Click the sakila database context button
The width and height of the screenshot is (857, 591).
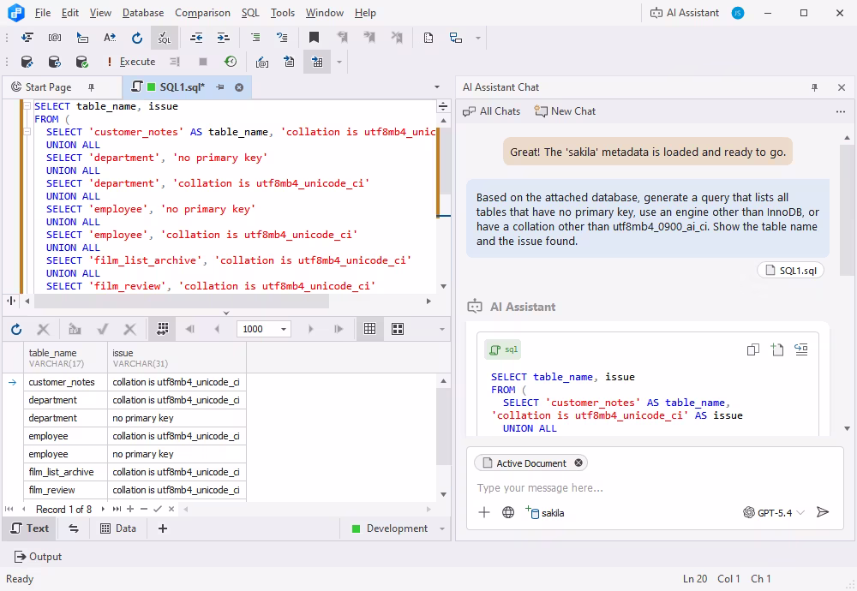click(545, 512)
